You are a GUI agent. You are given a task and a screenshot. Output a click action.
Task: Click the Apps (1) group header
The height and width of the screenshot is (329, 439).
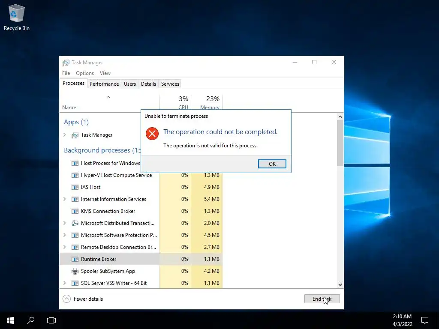pyautogui.click(x=76, y=122)
